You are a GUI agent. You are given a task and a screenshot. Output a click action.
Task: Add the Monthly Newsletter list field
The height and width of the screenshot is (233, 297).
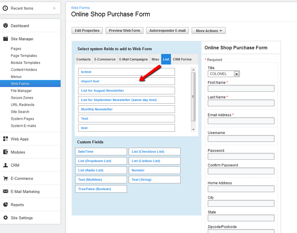[x=96, y=109]
